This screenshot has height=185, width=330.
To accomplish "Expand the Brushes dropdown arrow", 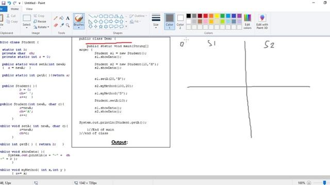I will click(x=79, y=28).
